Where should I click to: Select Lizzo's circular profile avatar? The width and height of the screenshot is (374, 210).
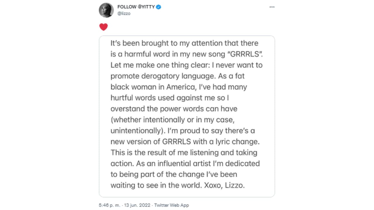[x=106, y=10]
